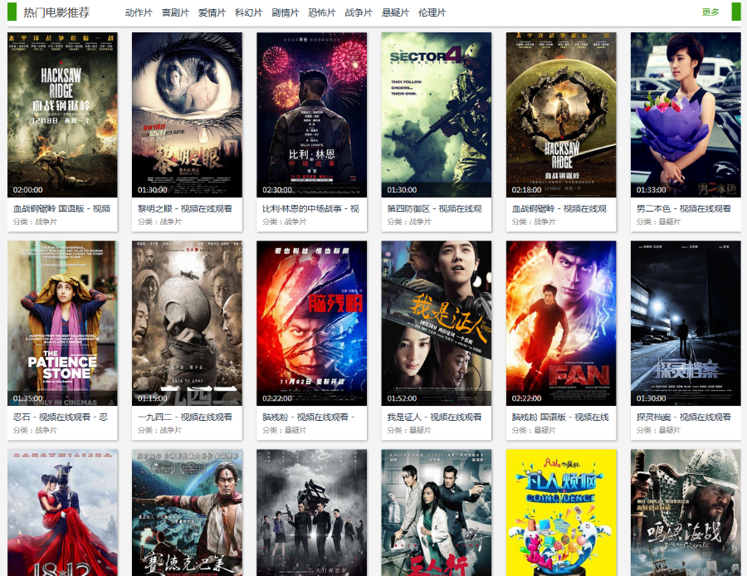The image size is (747, 576).
Task: Open the yellow Coincidence poster
Action: click(561, 513)
